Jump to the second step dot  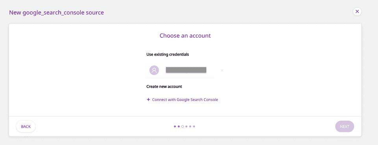pos(179,126)
